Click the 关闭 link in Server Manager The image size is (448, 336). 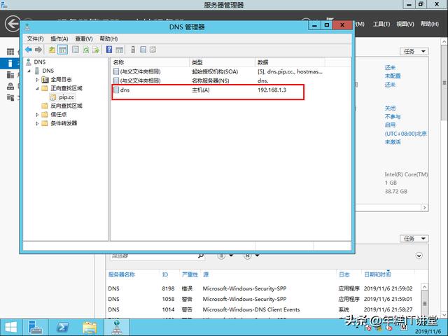point(390,108)
